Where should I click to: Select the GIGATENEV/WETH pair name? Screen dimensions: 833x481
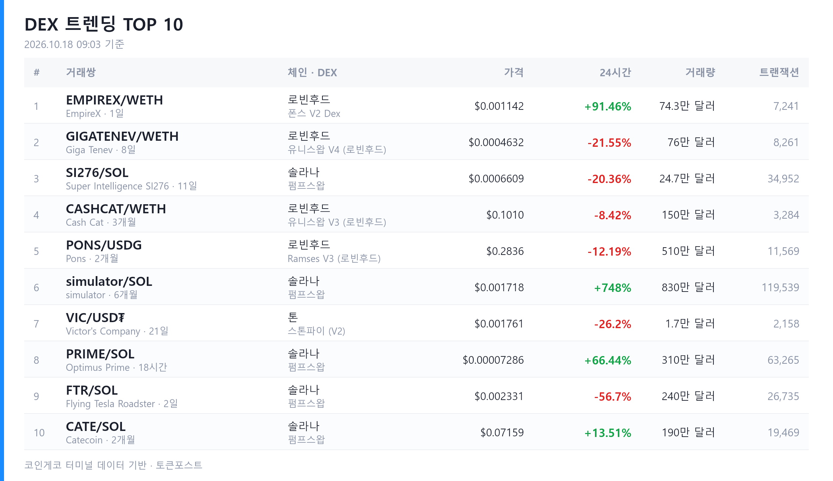(x=122, y=136)
